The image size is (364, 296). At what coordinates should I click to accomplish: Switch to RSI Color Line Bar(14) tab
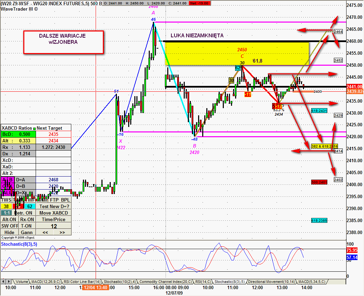[82, 282]
